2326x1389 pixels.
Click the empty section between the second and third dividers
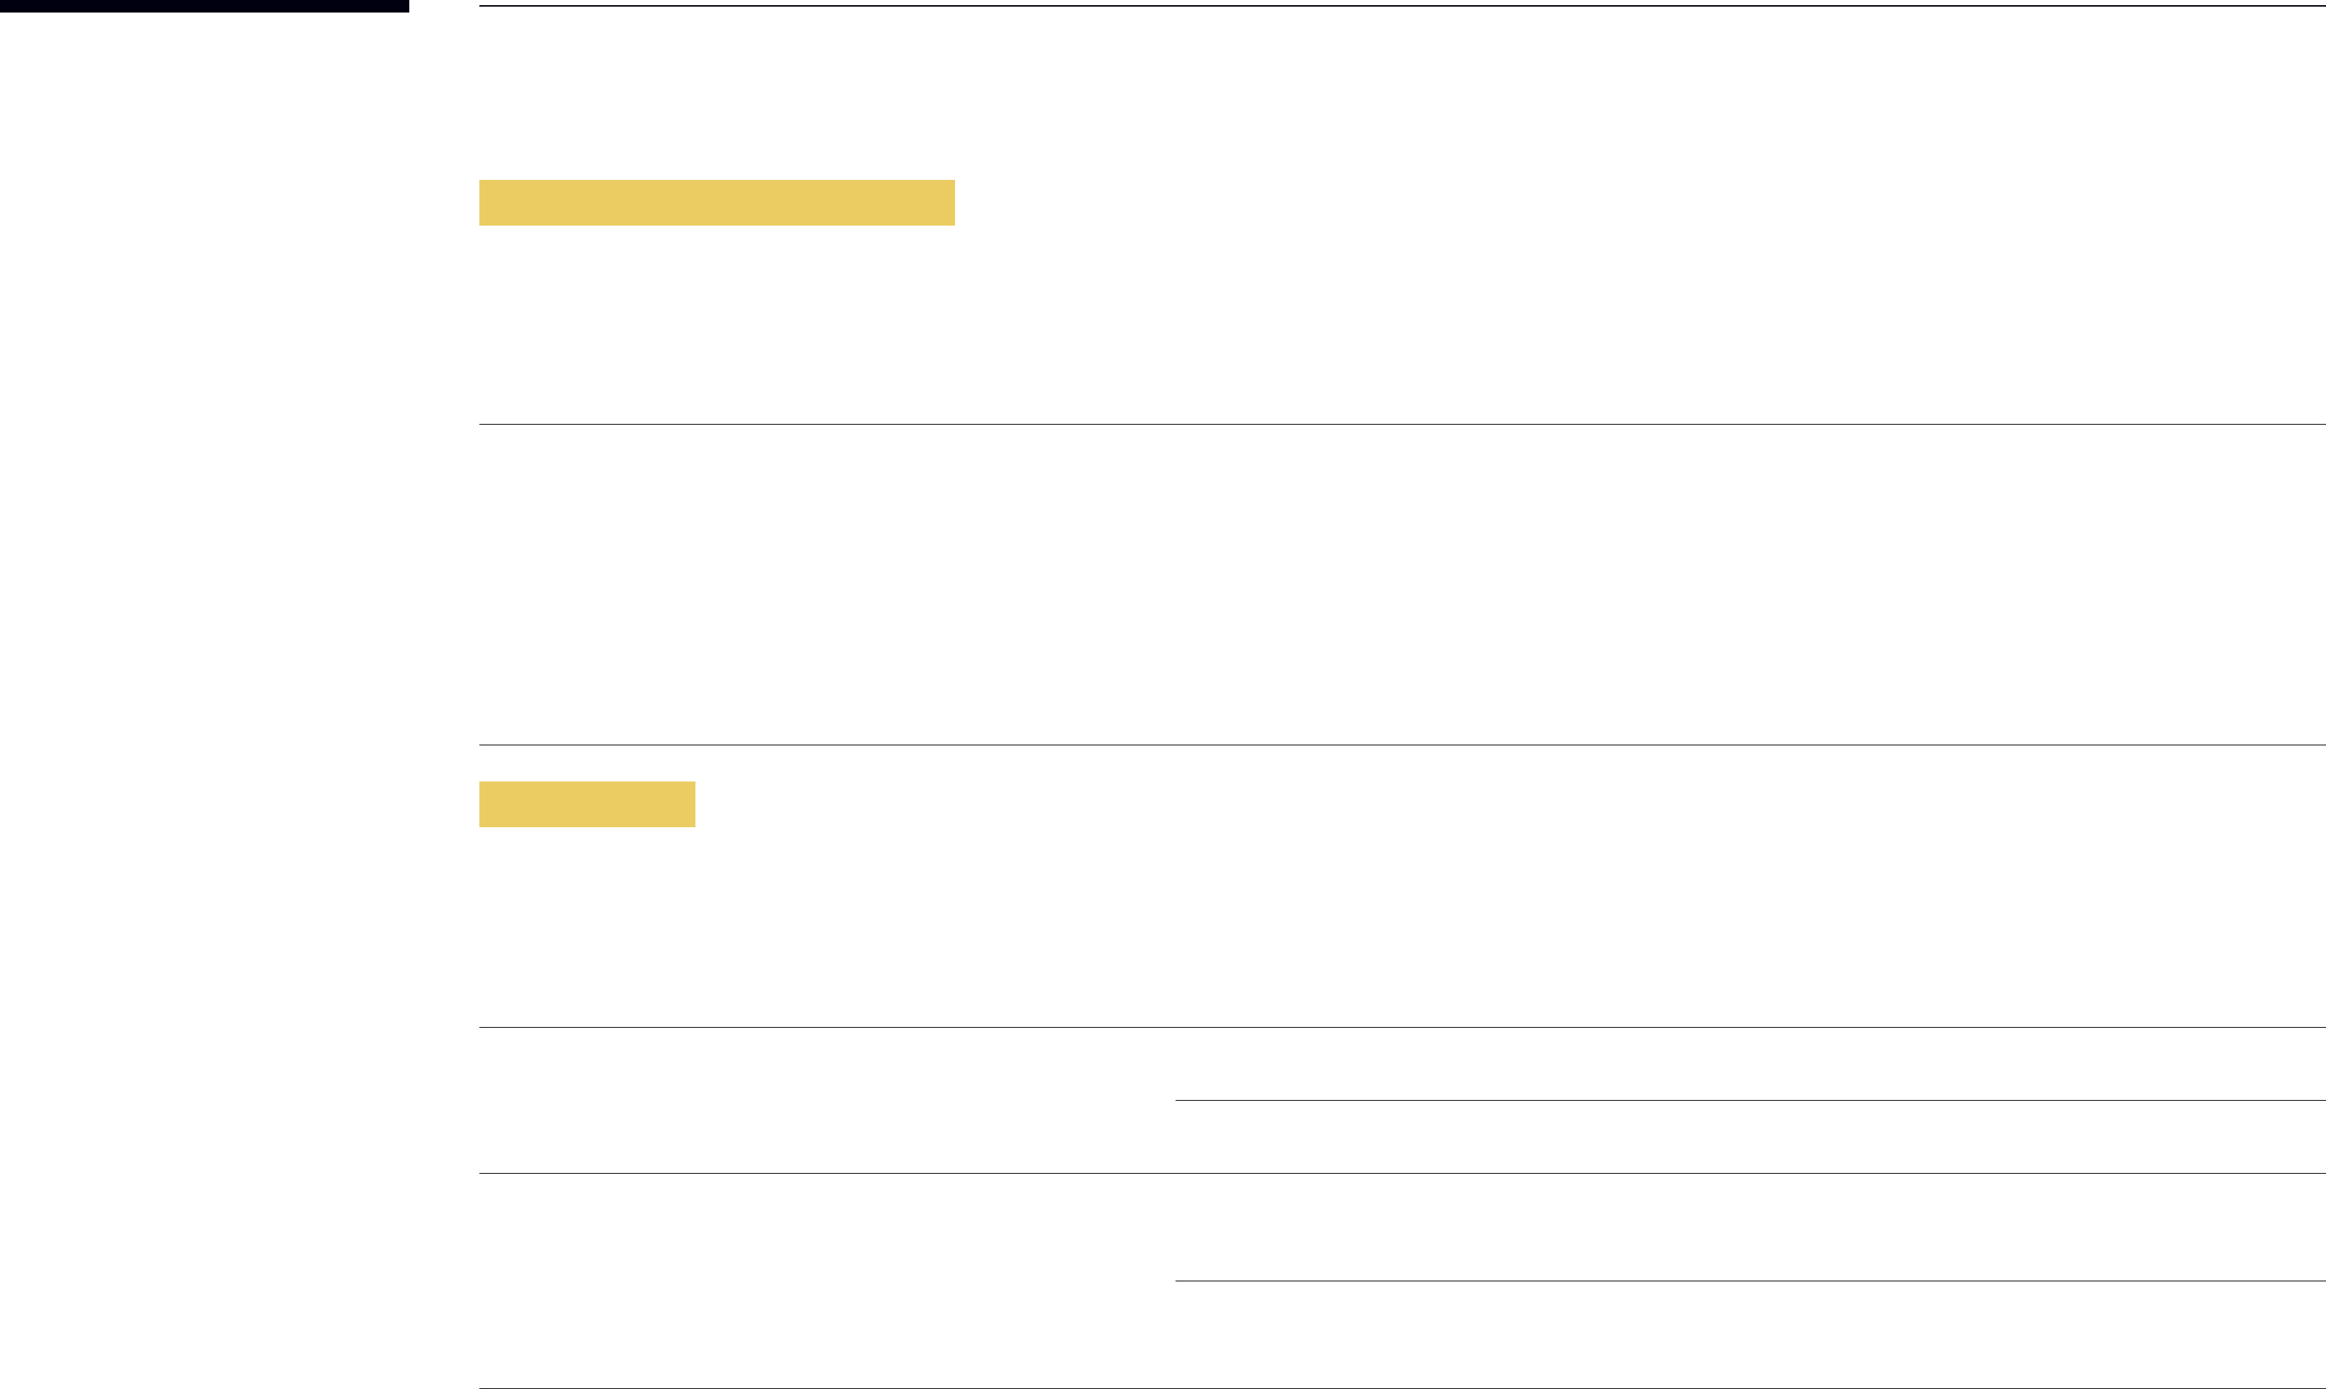1402,585
